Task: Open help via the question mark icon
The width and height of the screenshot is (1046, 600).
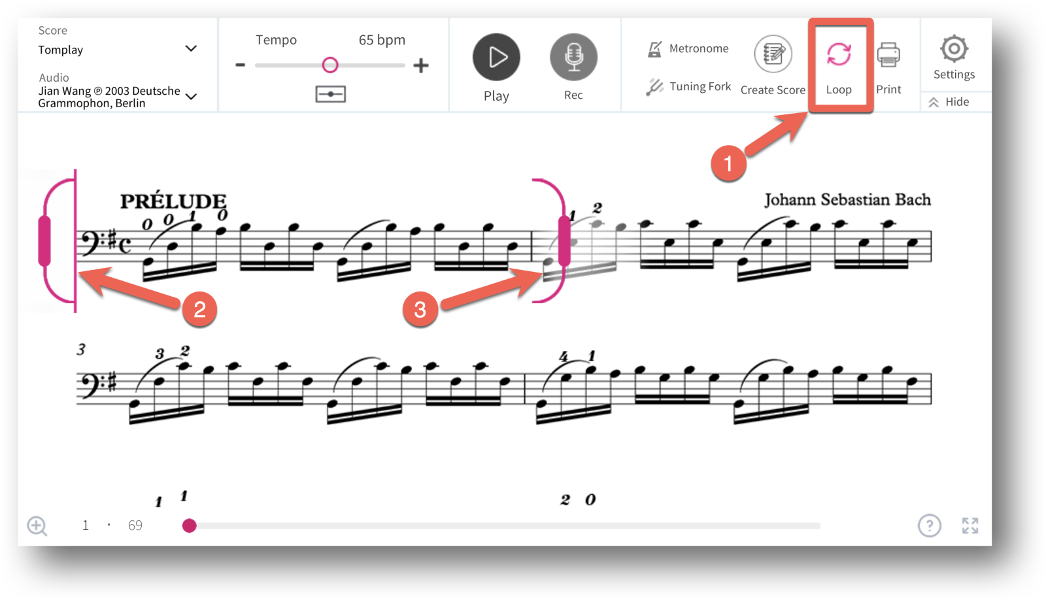Action: [929, 525]
